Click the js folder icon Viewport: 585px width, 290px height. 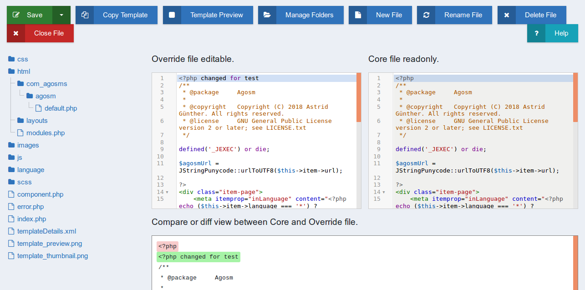point(11,158)
